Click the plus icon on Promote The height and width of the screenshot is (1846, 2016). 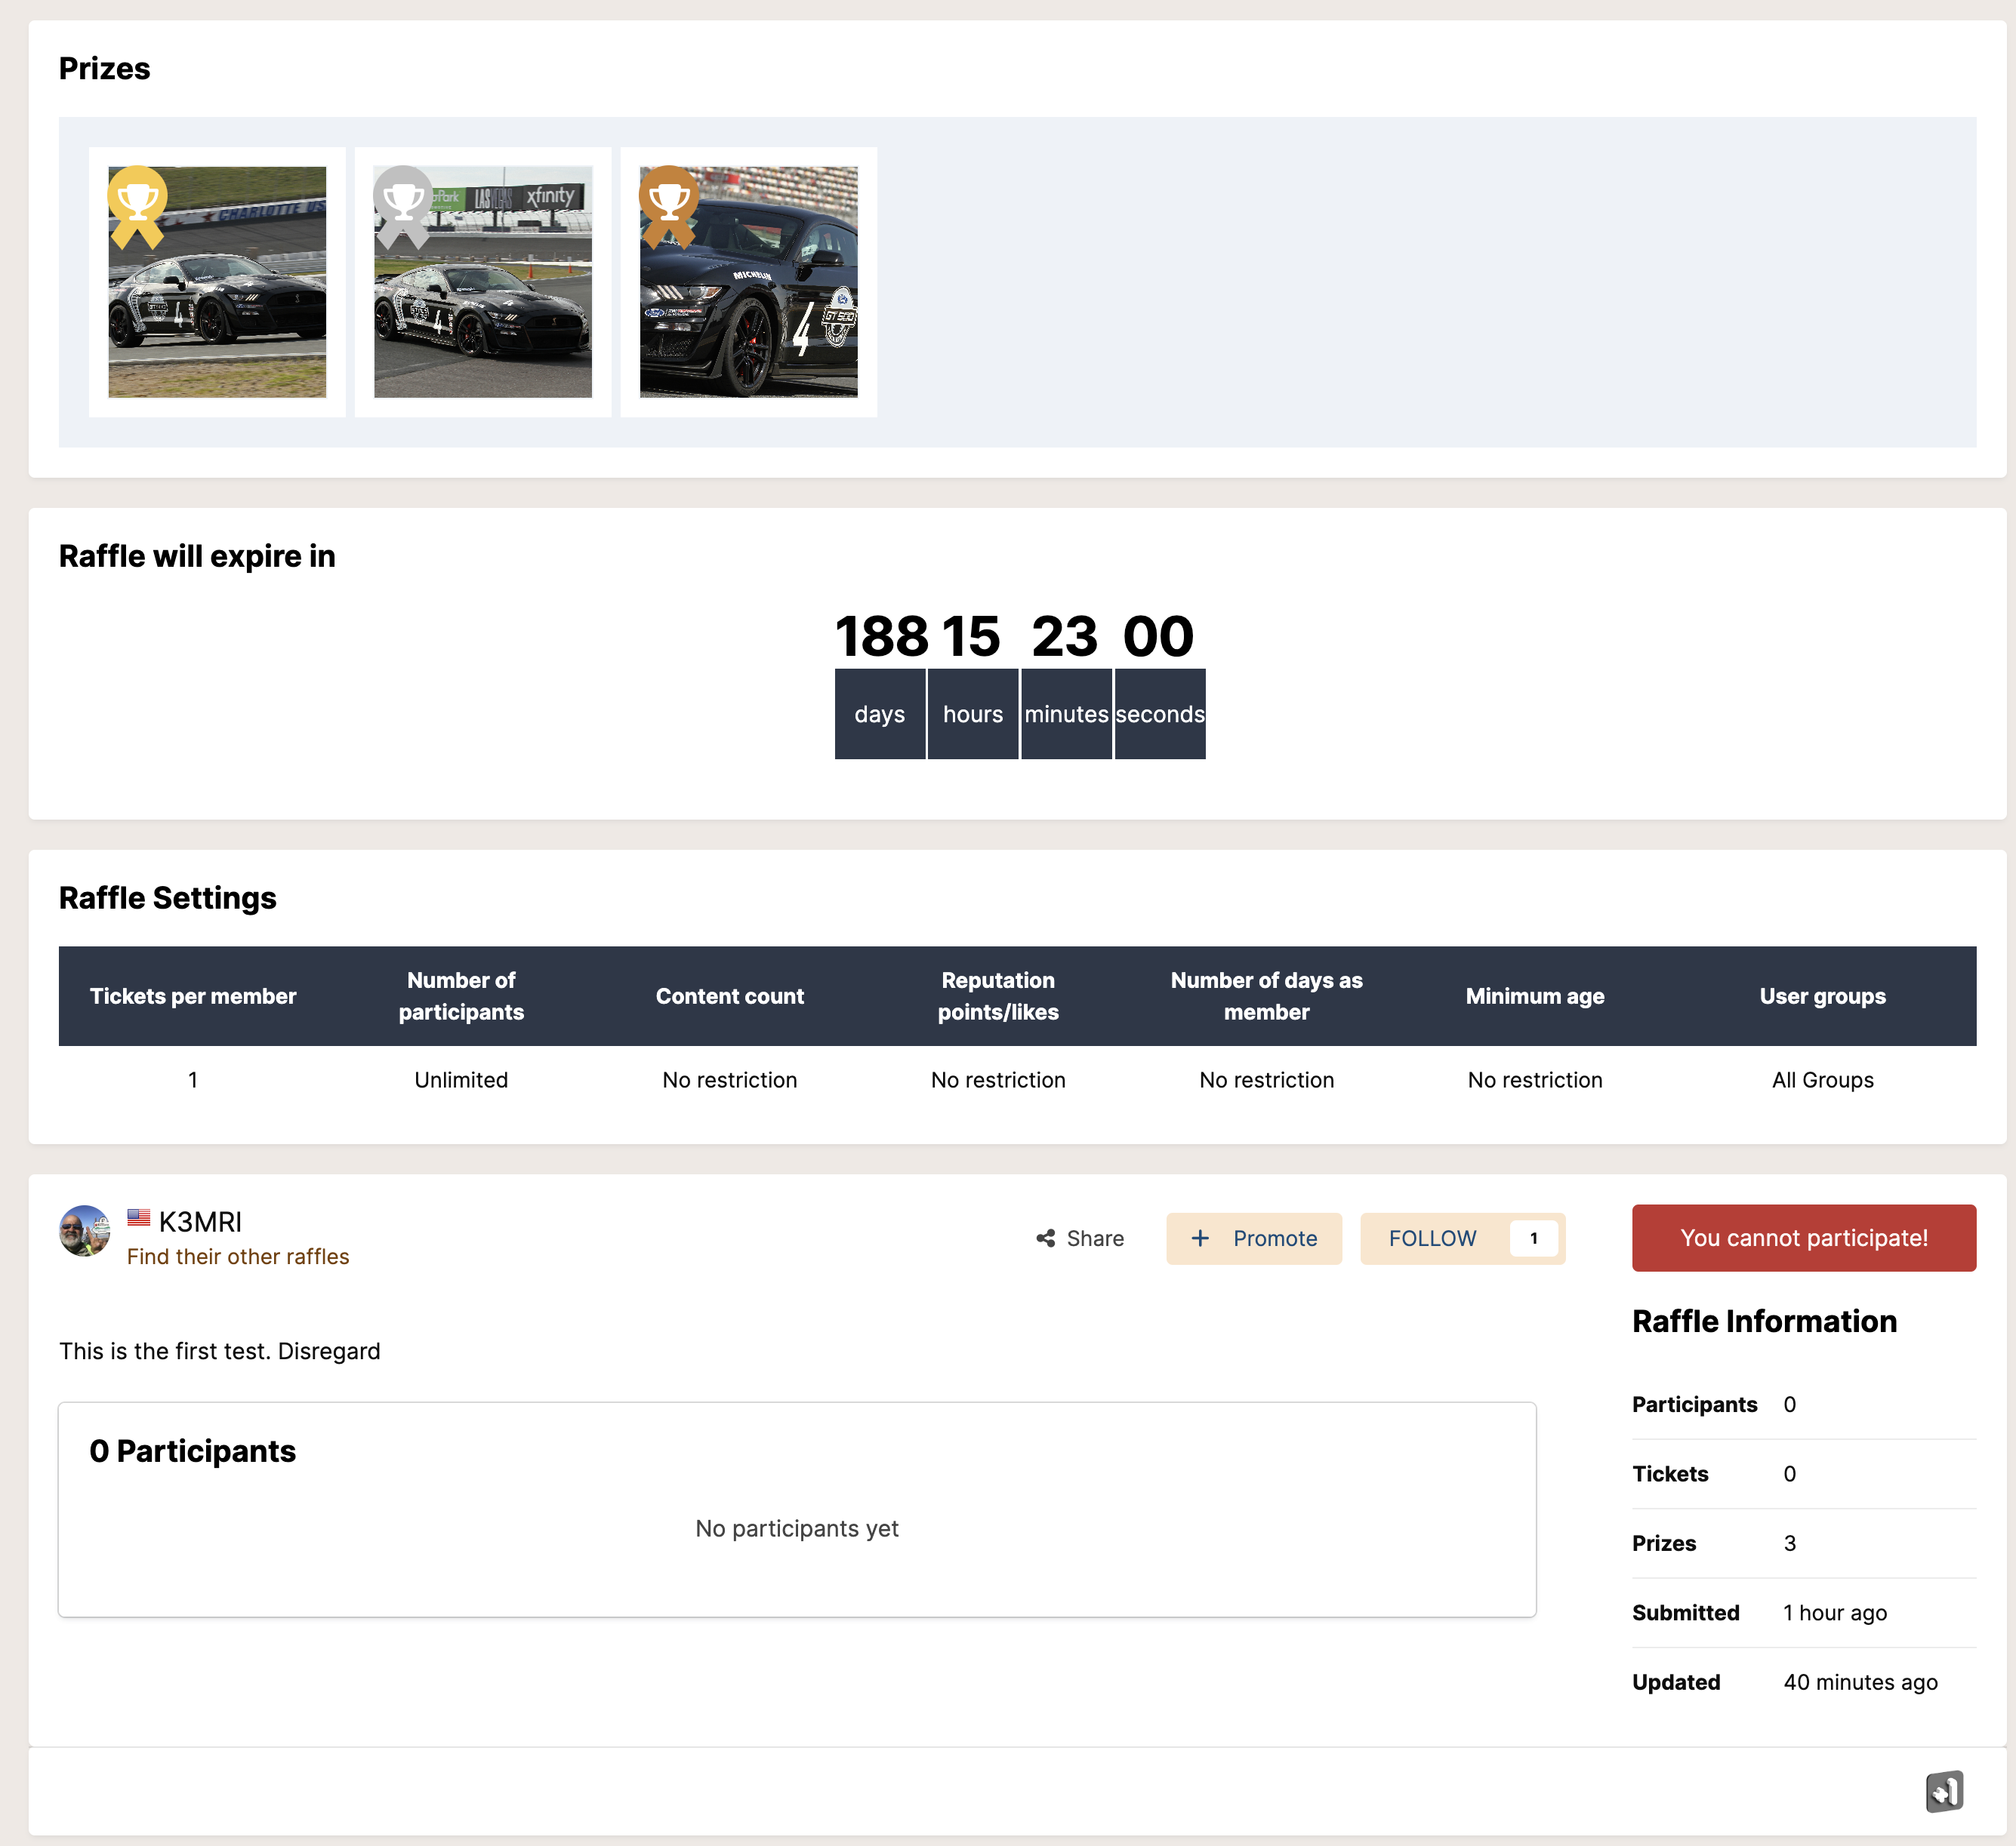pyautogui.click(x=1200, y=1238)
